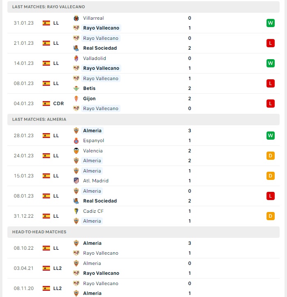The image size is (287, 297).
Task: Click the Cadiz CF club crest icon
Action: pos(76,211)
